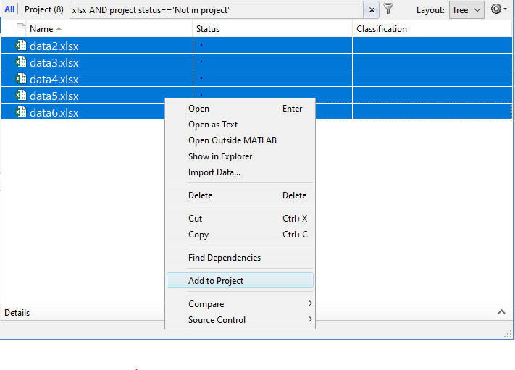Open the Layout Tree dropdown
Screen dimensions: 515x370
(466, 10)
